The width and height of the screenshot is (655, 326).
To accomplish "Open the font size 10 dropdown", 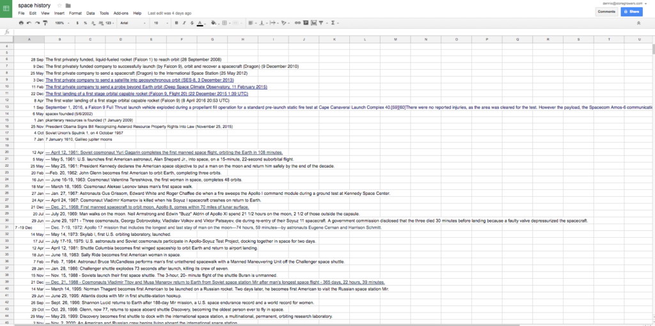I will (x=161, y=23).
